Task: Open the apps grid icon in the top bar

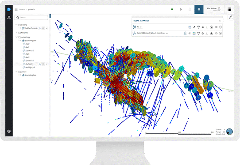Action: coord(229,9)
